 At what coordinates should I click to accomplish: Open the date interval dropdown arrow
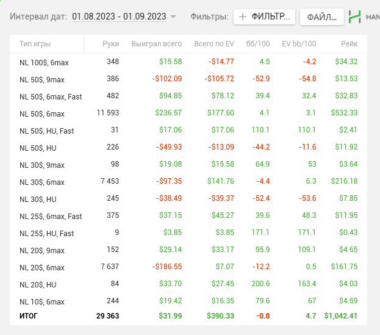tap(173, 16)
